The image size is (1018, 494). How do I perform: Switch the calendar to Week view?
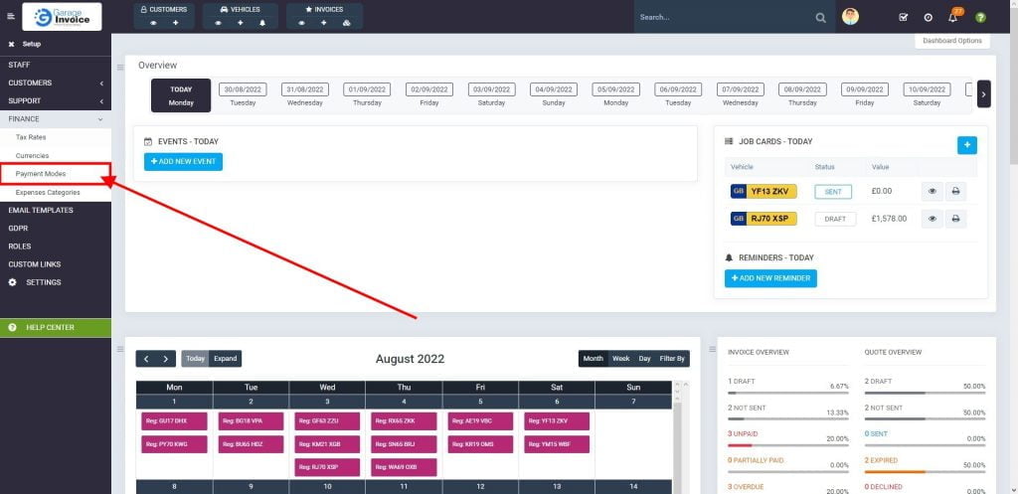(x=620, y=359)
